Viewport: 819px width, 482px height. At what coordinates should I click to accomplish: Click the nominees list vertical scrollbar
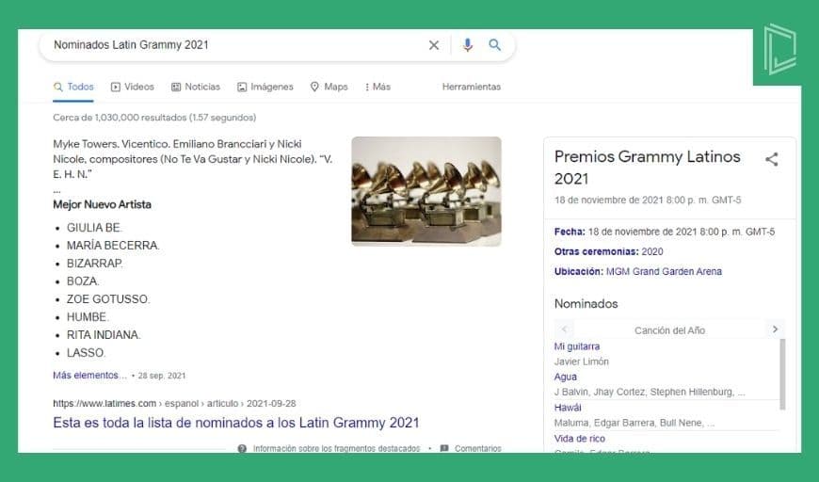pos(782,375)
